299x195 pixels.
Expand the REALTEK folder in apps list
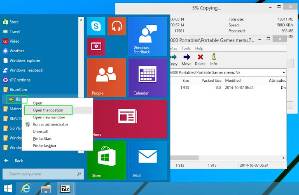(12, 118)
